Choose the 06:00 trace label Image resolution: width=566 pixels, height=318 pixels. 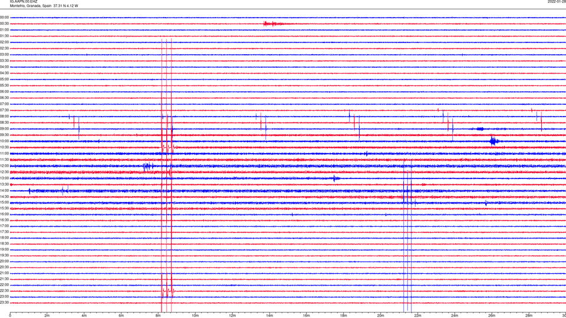pos(4,92)
